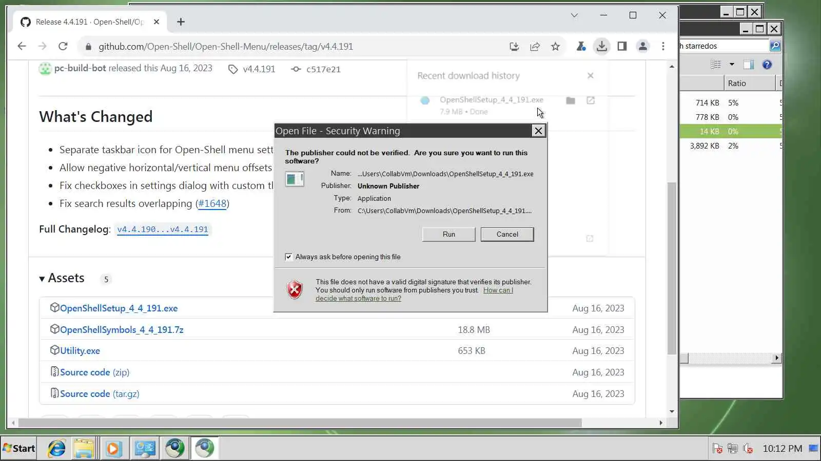Download OpenShellSetup_4_4_191.exe asset
Screen dimensions: 821x461
(x=119, y=308)
